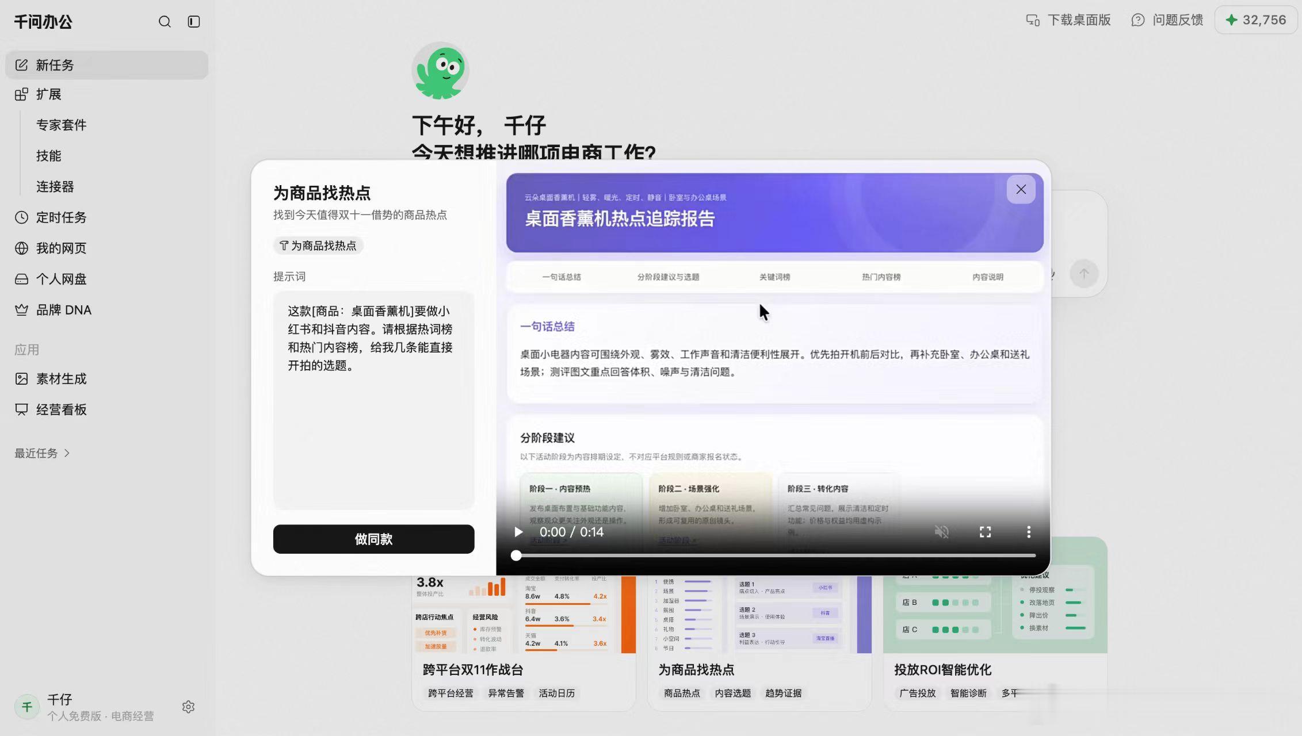Select 一句话总结 tab in report
1302x736 pixels.
562,277
